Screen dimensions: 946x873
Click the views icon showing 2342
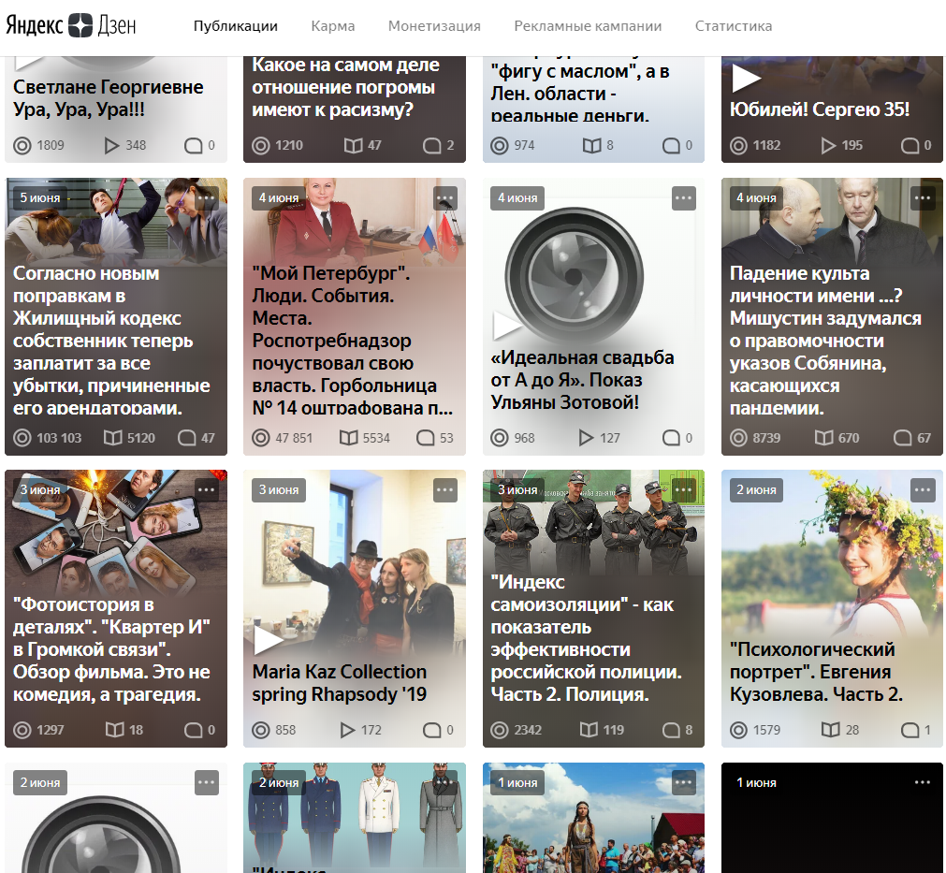(x=500, y=730)
